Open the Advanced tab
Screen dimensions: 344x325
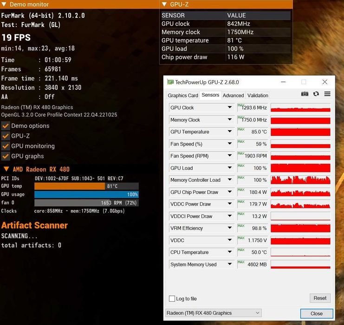[x=233, y=95]
